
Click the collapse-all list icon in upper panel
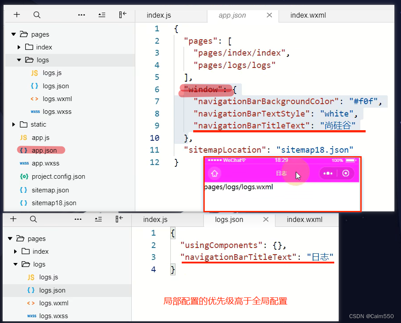102,15
